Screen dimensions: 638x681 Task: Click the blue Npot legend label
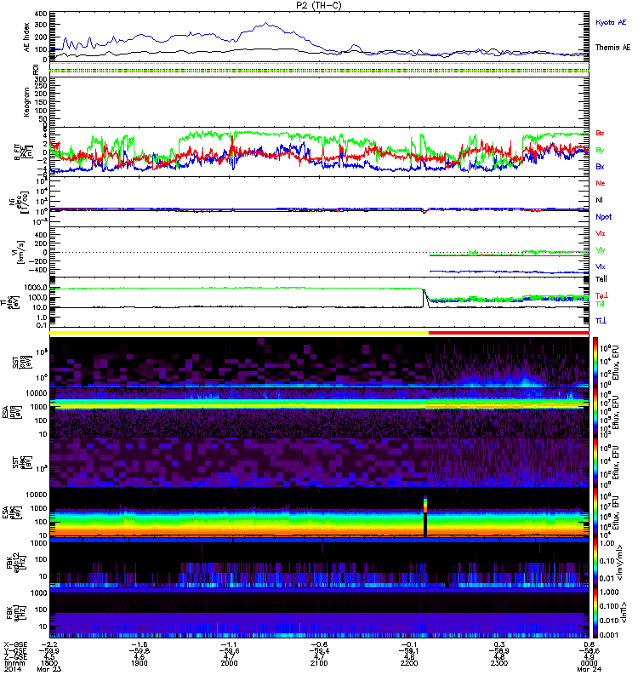tap(603, 217)
